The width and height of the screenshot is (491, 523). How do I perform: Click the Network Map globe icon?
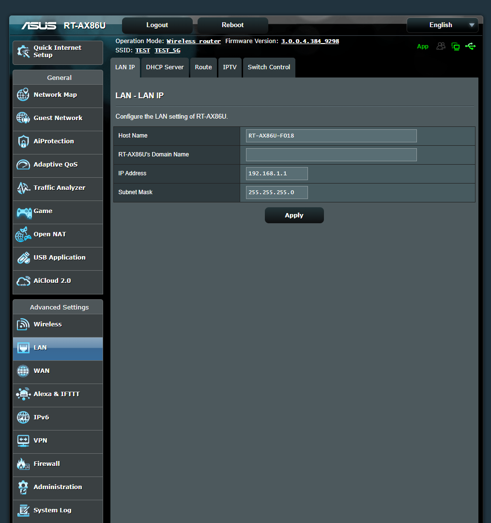pos(23,95)
